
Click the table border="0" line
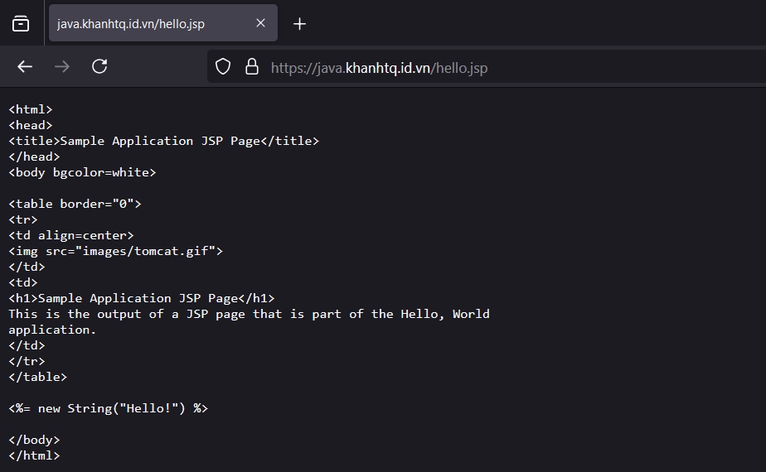[75, 204]
